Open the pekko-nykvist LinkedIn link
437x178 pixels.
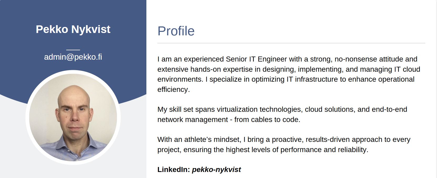(216, 170)
